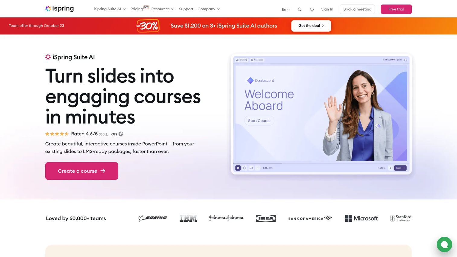
Task: Click the Next button in player
Action: [400, 168]
